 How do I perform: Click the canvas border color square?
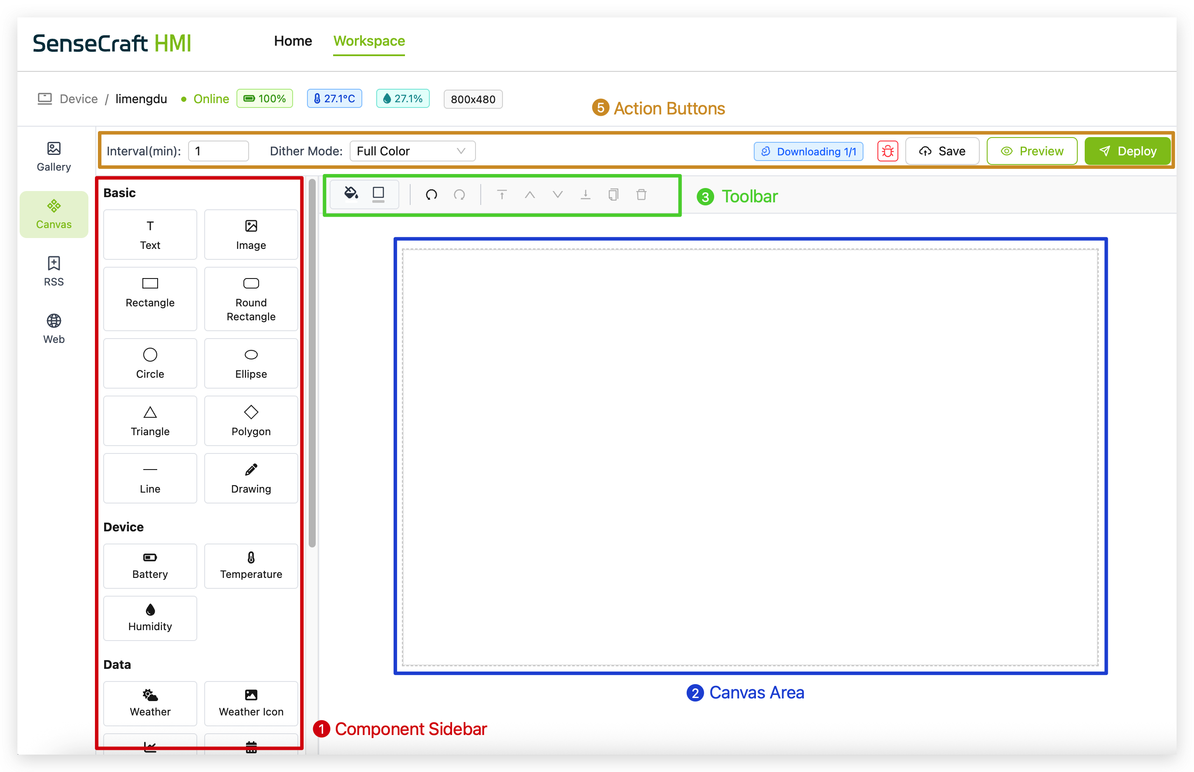(378, 194)
